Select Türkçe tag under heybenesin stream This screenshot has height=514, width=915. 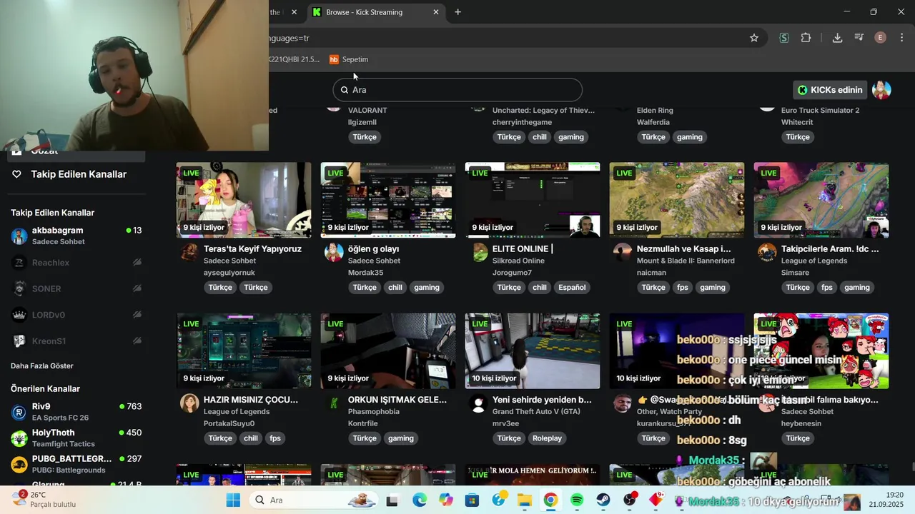coord(798,438)
